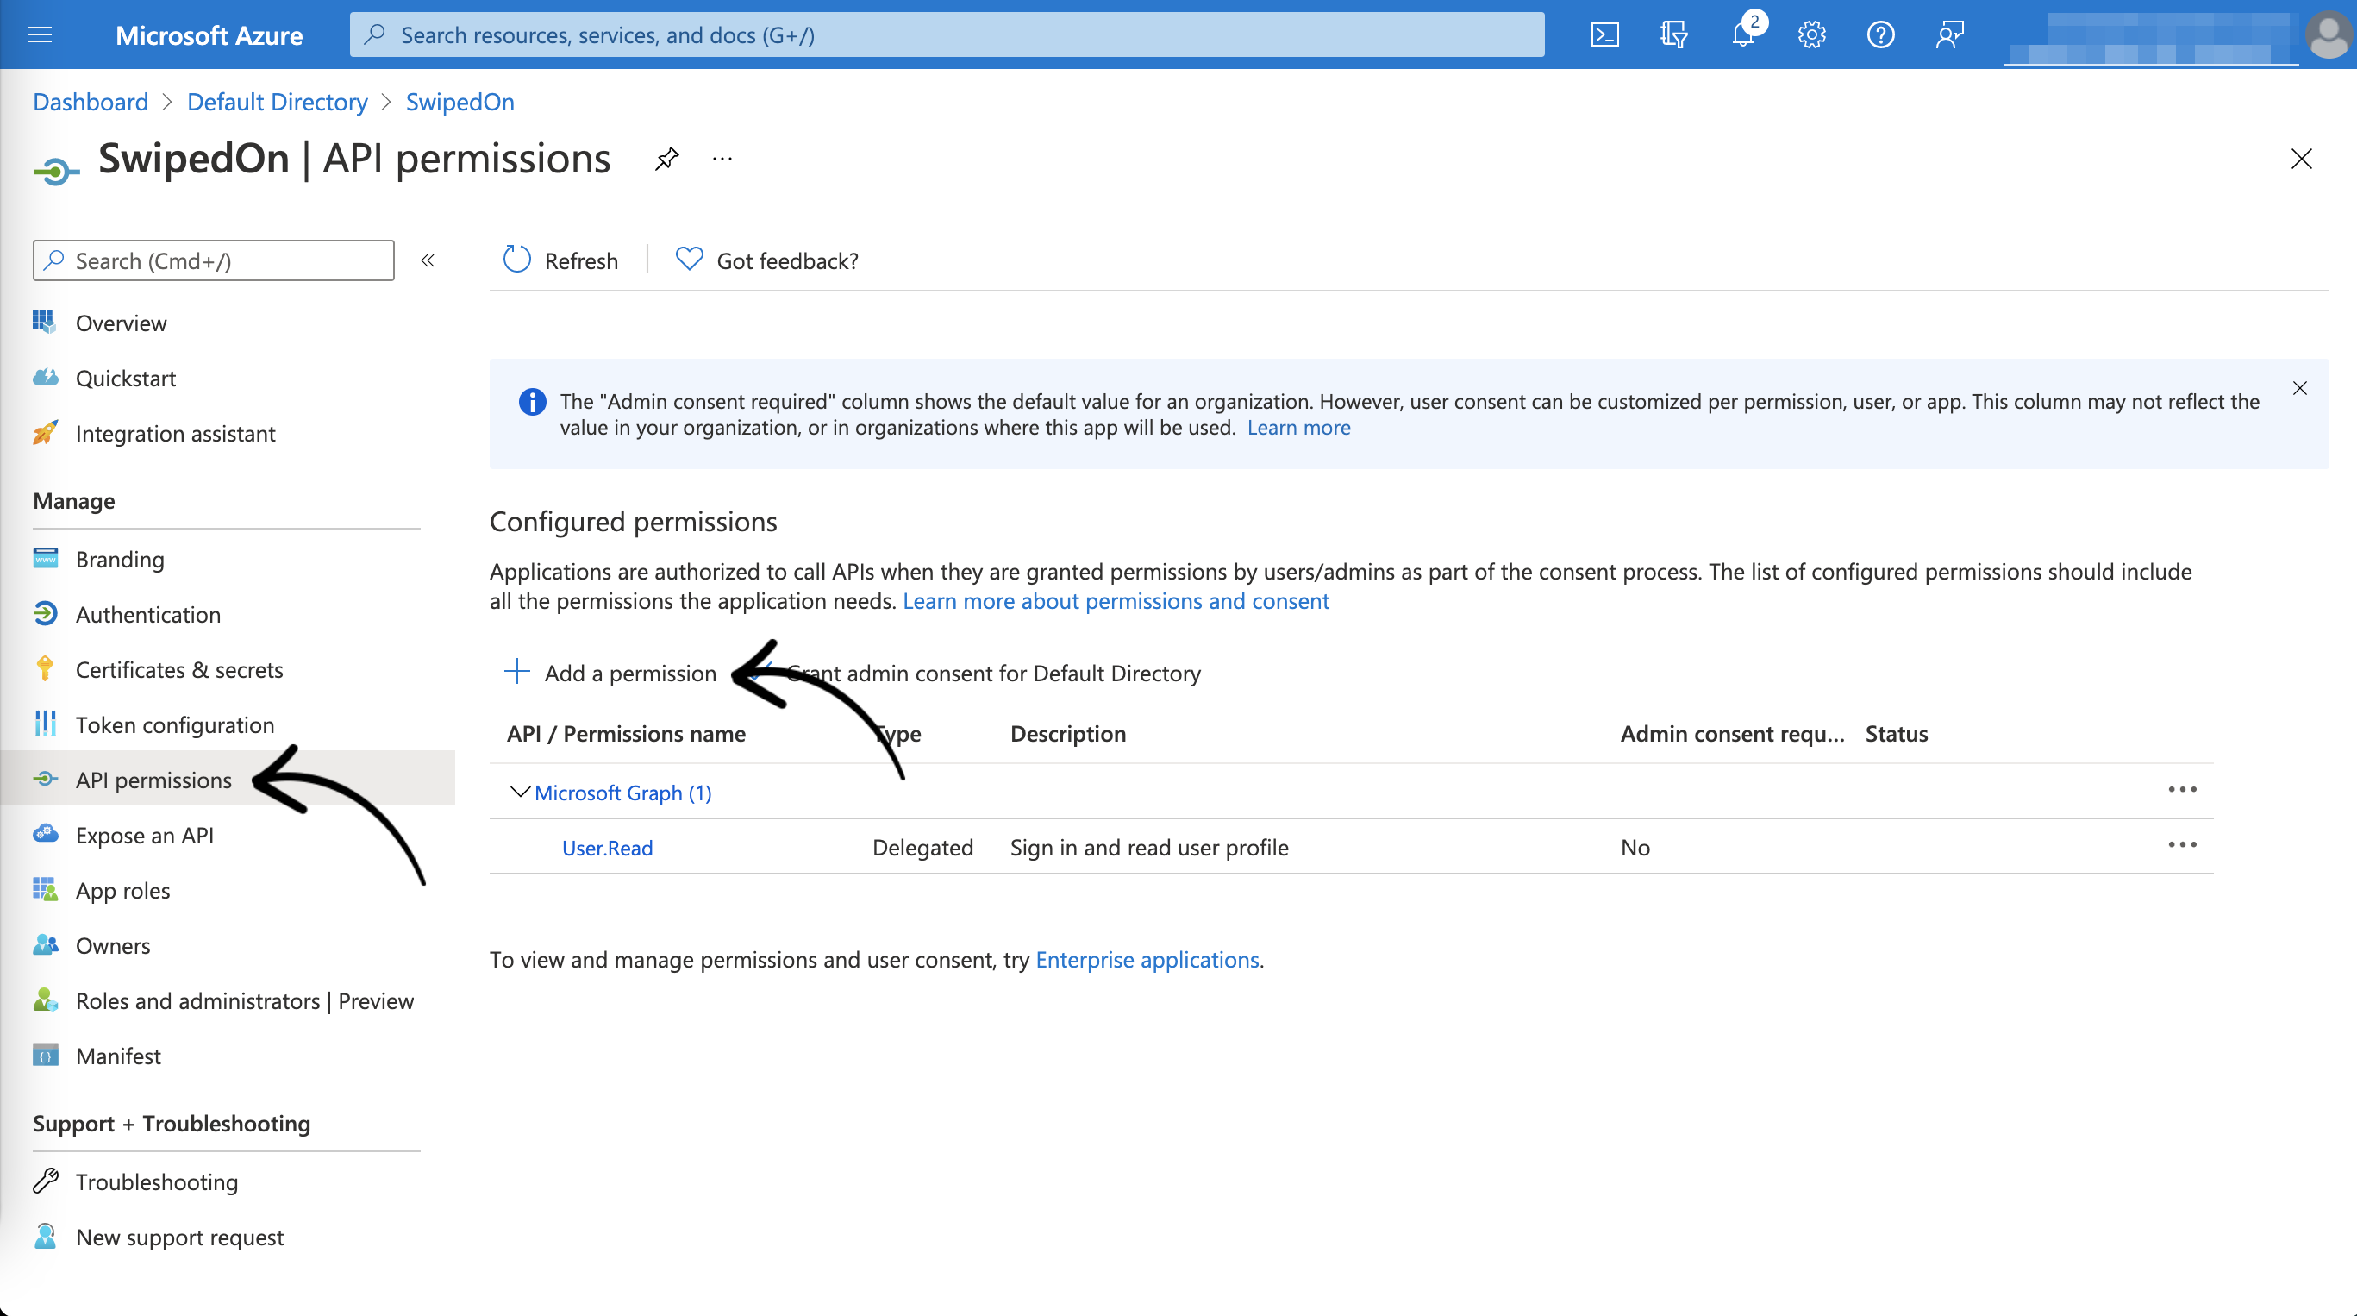Open Learn more about permissions and consent
The image size is (2357, 1316).
click(1116, 601)
